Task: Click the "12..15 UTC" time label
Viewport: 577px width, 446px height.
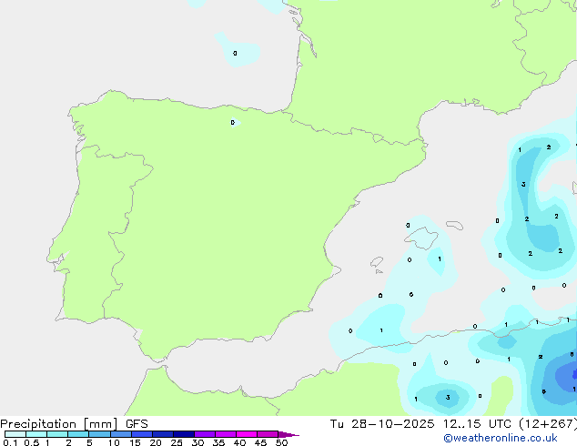Action: pyautogui.click(x=477, y=424)
